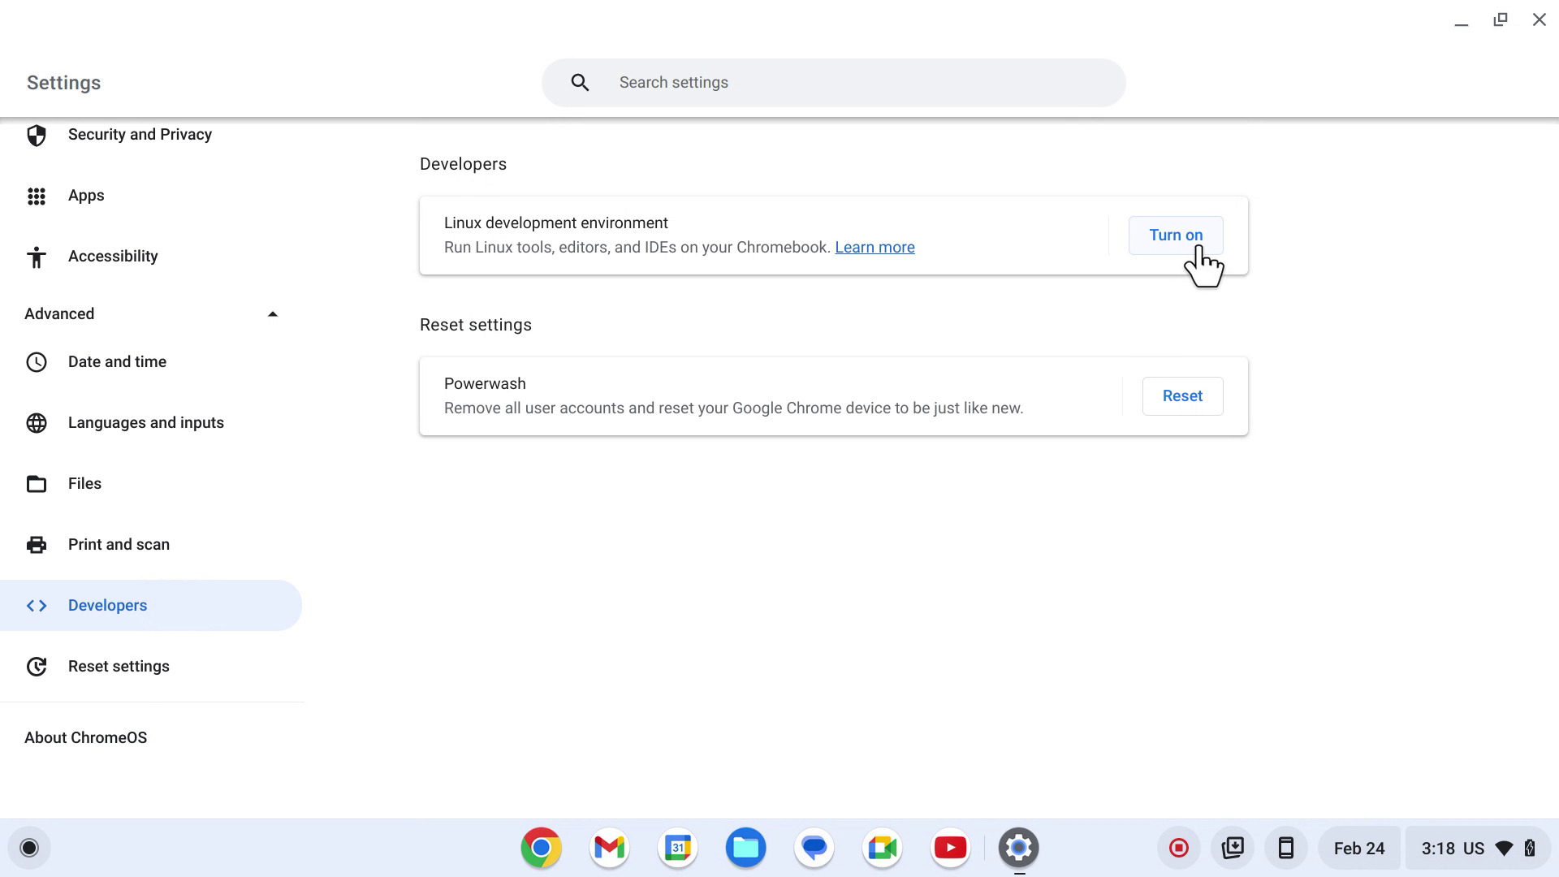Open Chrome browser from the shelf
The height and width of the screenshot is (877, 1559).
(x=541, y=848)
